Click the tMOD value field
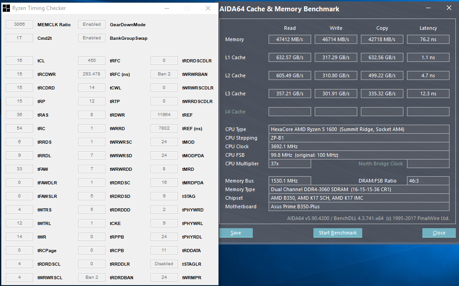This screenshot has height=286, width=459. tap(164, 141)
